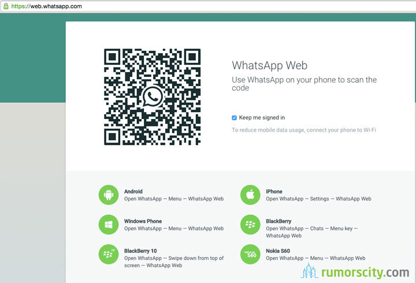Click iPhone 'Open WhatsApp — Settings' instructions

coord(318,199)
